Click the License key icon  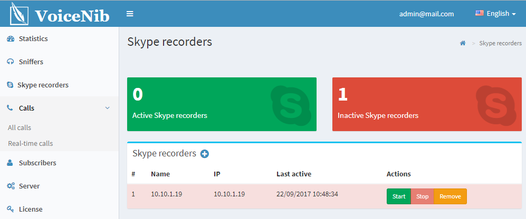[x=11, y=210]
